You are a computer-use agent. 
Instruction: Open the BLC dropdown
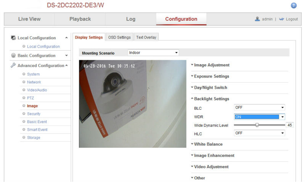click(x=259, y=108)
